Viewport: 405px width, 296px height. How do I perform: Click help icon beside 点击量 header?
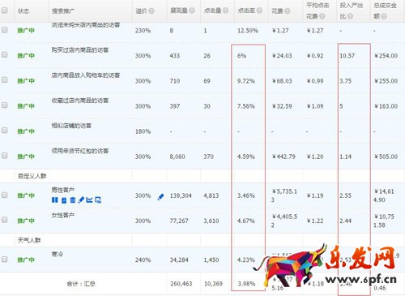point(225,11)
